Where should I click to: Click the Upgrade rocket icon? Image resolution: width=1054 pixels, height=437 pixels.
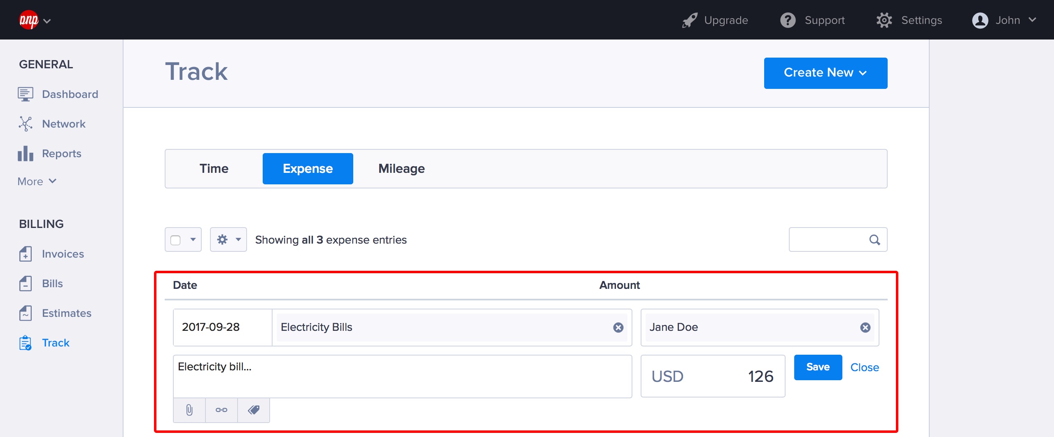click(x=690, y=20)
